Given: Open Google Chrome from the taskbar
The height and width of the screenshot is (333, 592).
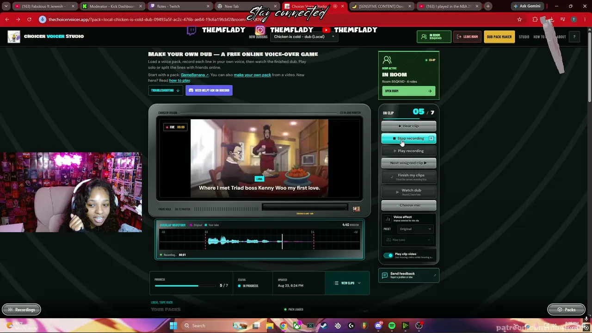Looking at the screenshot, I should 283,326.
